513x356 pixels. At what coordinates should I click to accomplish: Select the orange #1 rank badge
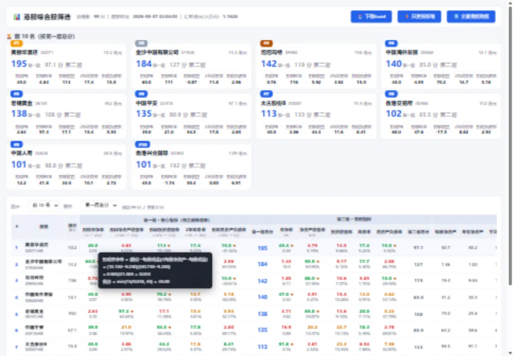[x=16, y=43]
